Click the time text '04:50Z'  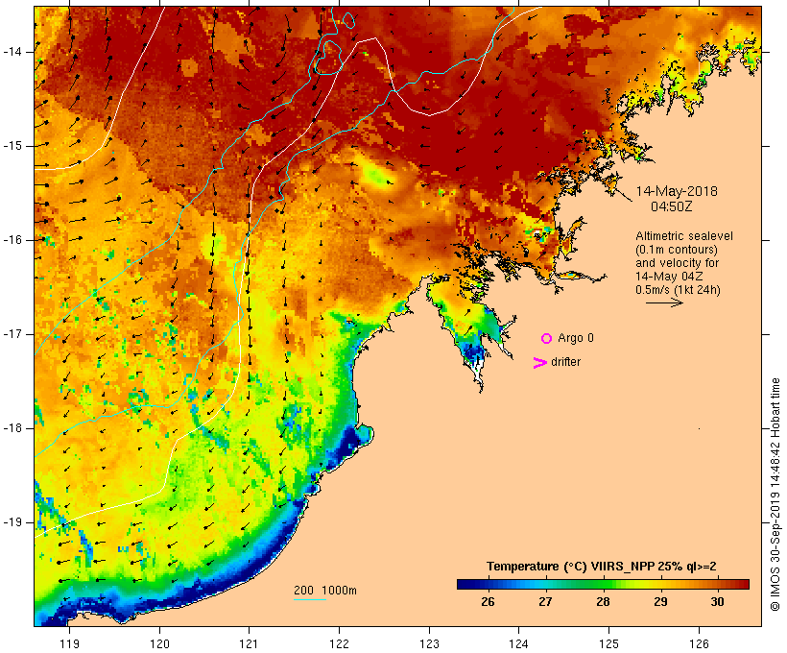[x=672, y=206]
